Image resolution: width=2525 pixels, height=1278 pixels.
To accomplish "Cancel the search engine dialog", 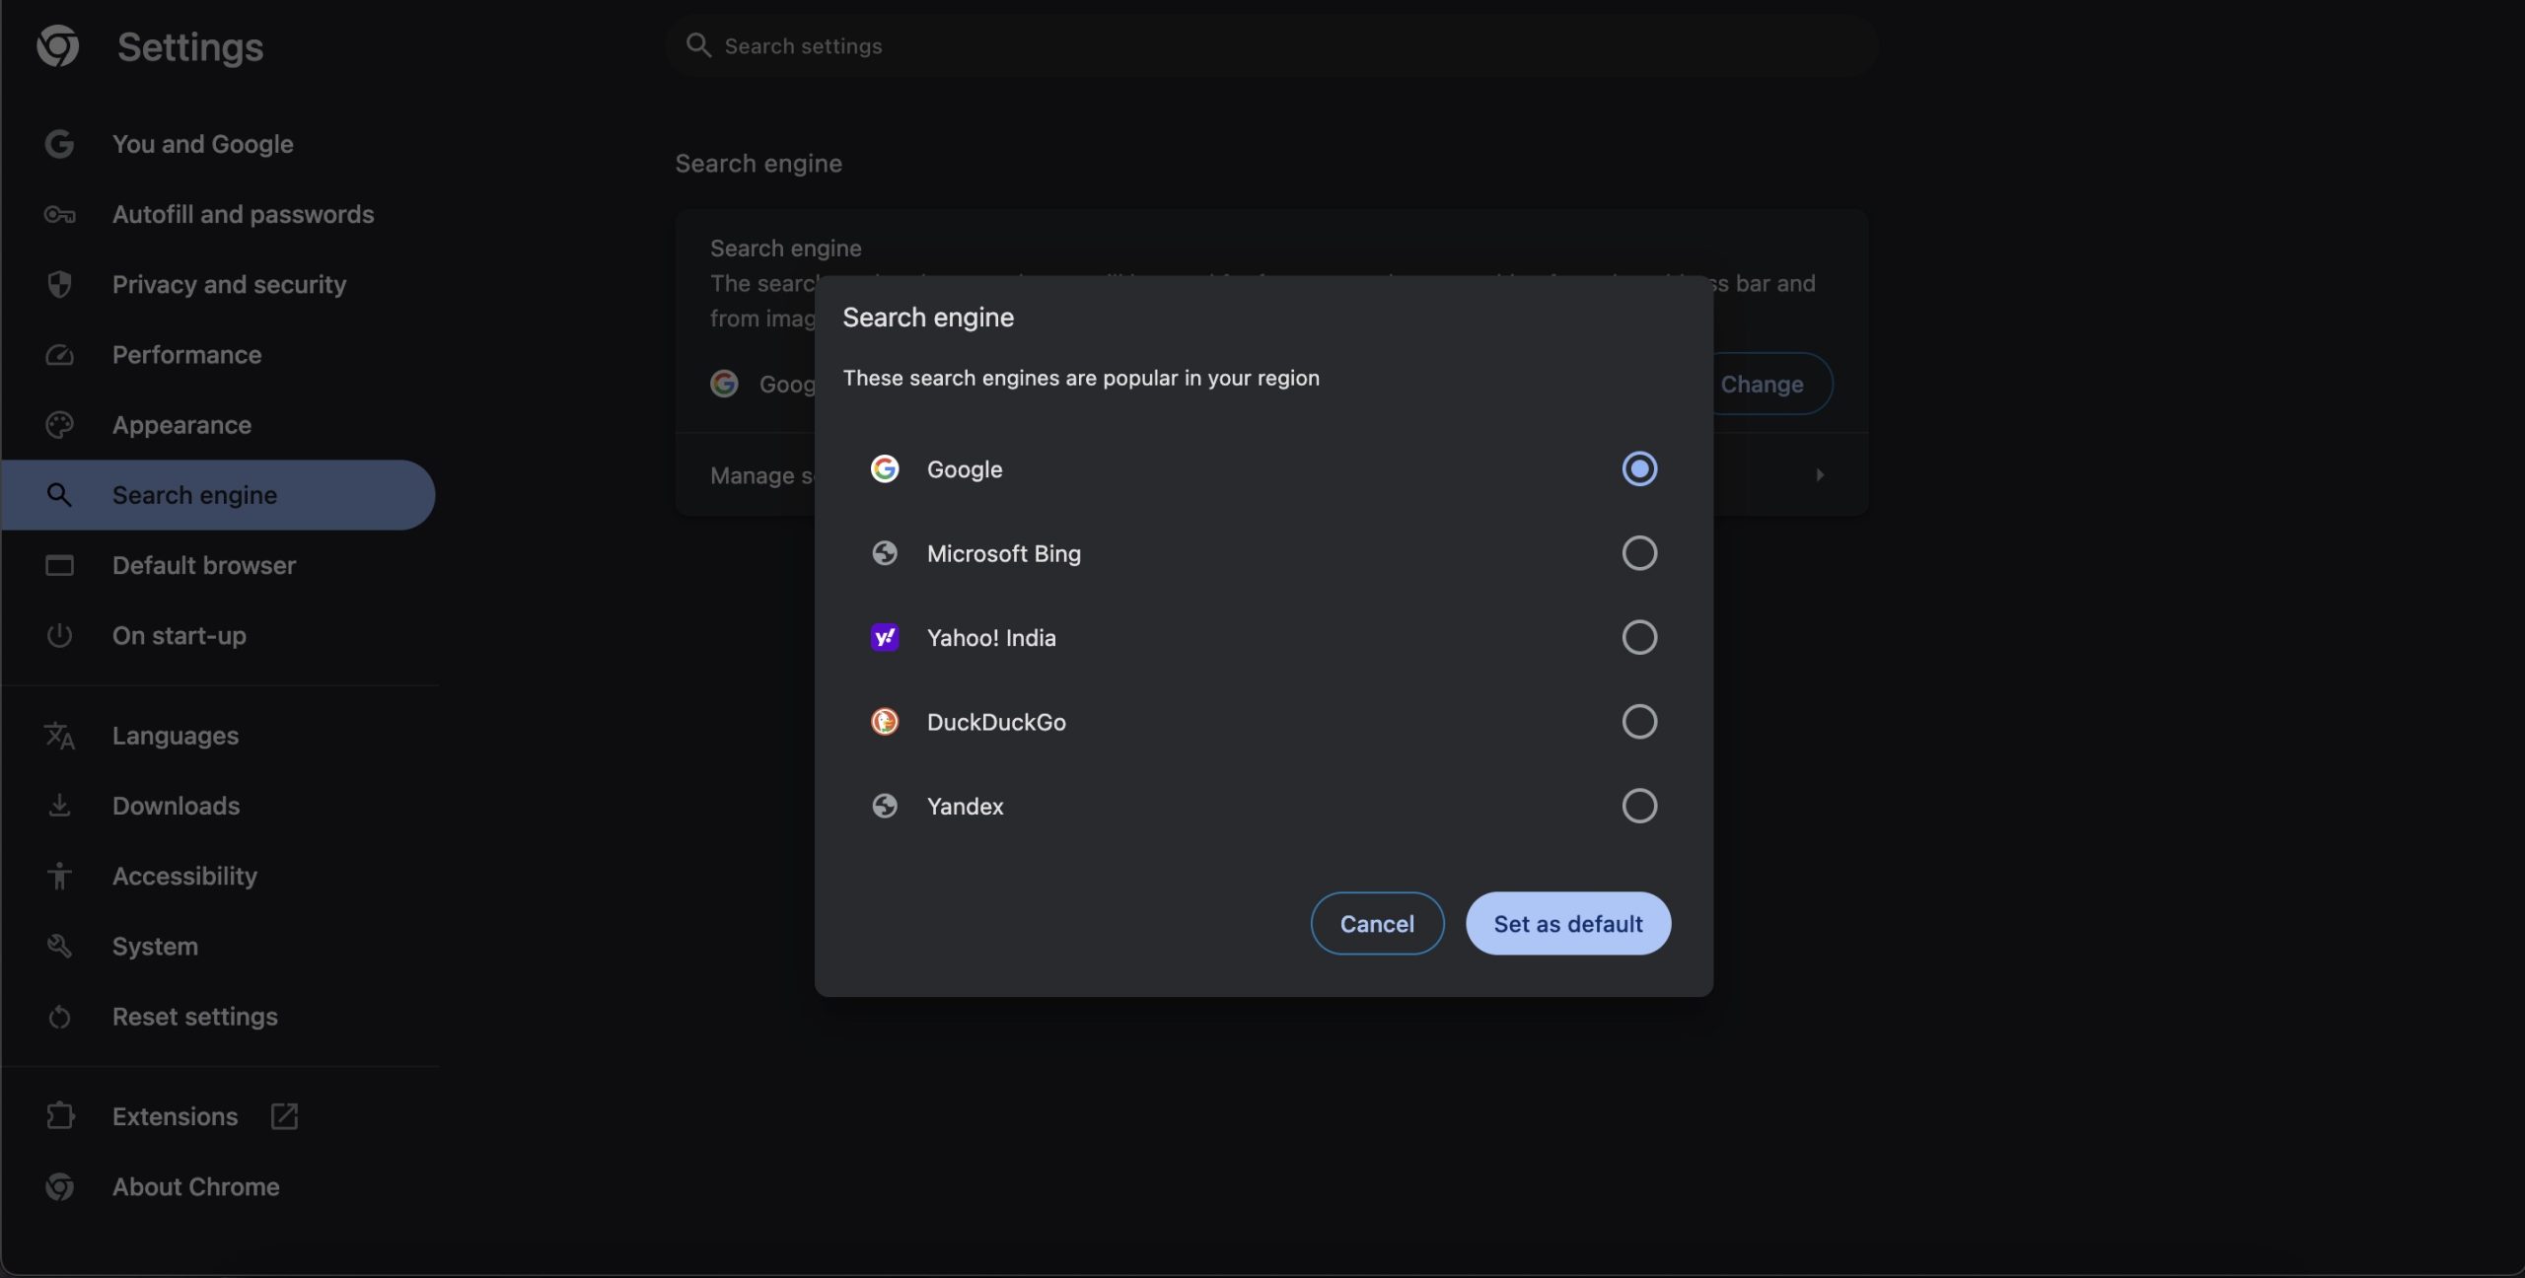I will coord(1377,924).
